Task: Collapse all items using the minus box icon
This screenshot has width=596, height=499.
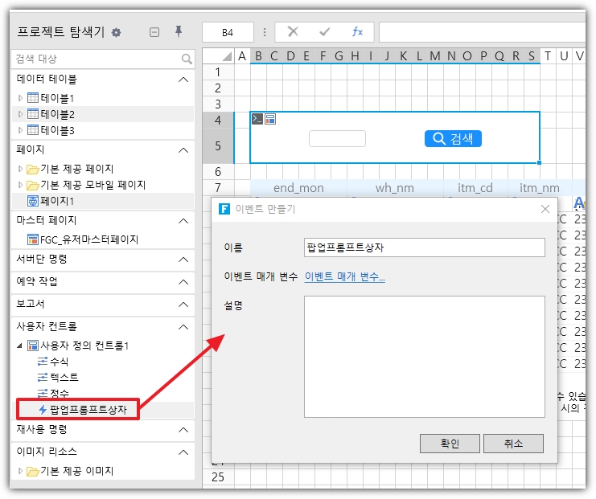Action: 154,32
